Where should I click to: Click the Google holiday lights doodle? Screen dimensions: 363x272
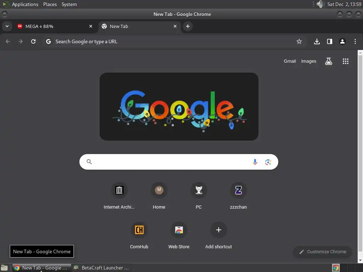tap(179, 107)
